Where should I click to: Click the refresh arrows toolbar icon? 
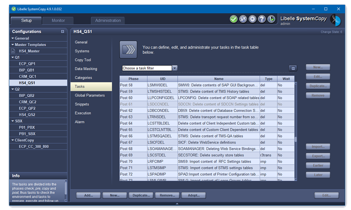pyautogui.click(x=243, y=19)
